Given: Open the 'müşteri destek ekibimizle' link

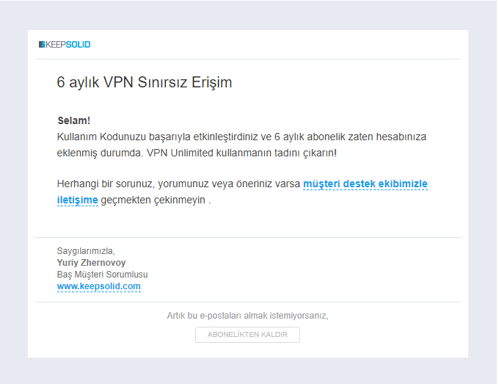Looking at the screenshot, I should (365, 184).
